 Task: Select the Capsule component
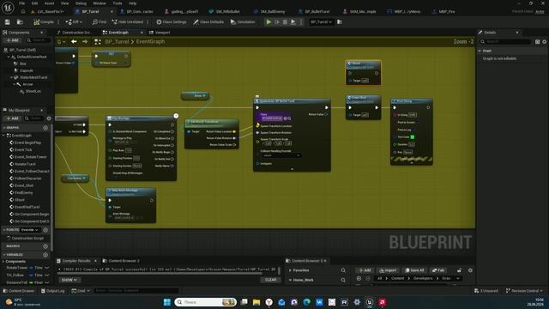(x=27, y=70)
